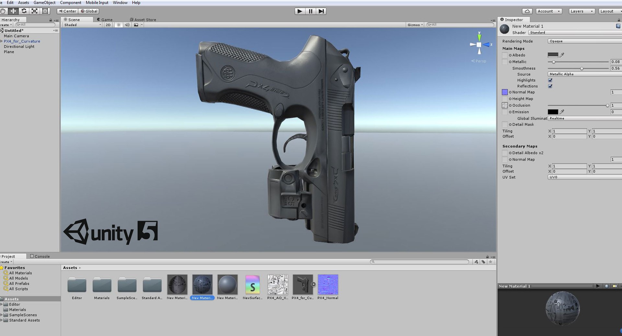Image resolution: width=622 pixels, height=336 pixels.
Task: Open the GameObject menu
Action: coord(44,3)
